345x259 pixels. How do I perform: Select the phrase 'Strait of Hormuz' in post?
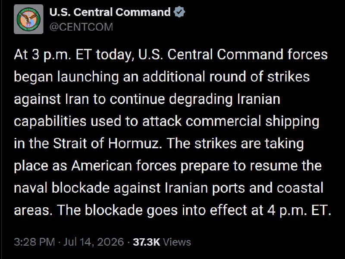[106, 144]
